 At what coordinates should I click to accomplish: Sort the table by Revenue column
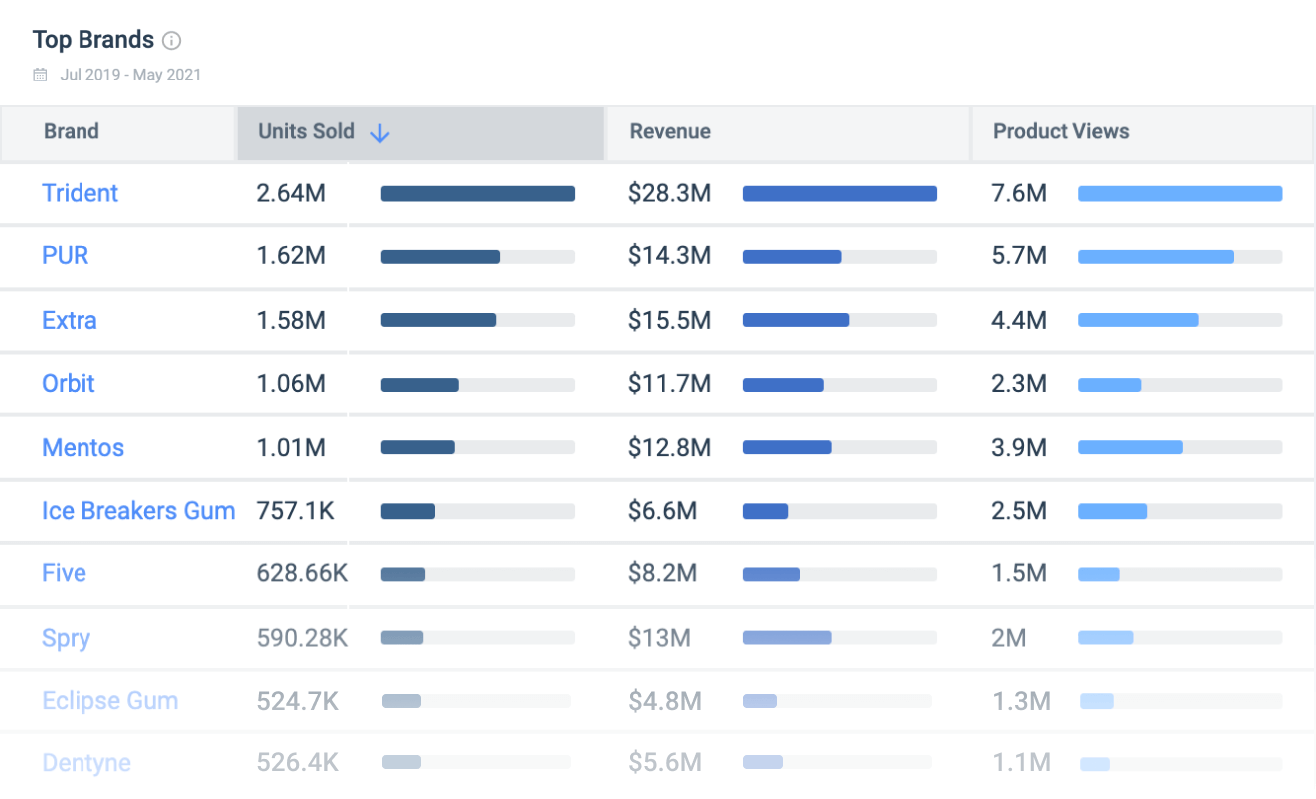point(669,131)
